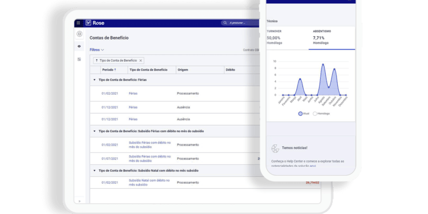
Task: Collapse the Subsídio Natal com débito group
Action: point(94,171)
